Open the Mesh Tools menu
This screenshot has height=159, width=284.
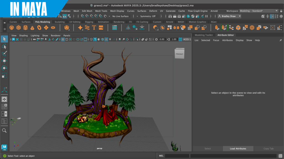(x=101, y=11)
